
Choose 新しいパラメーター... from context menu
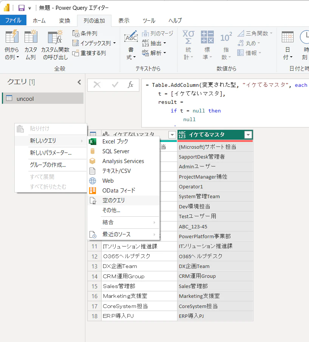click(x=51, y=153)
